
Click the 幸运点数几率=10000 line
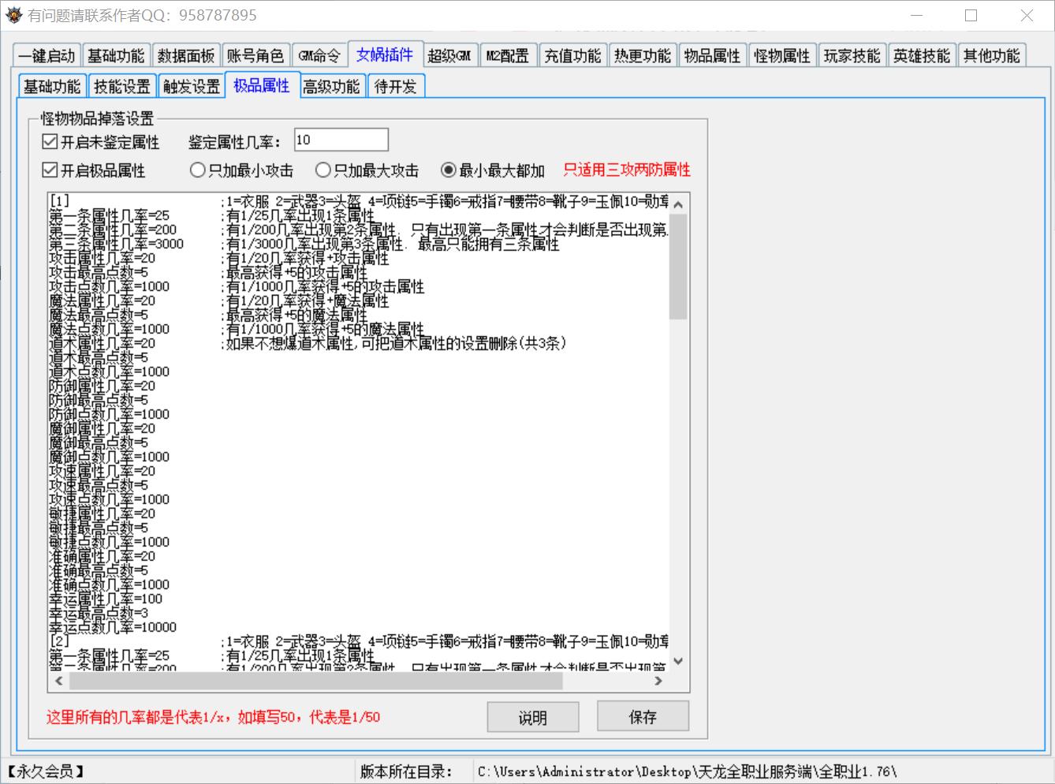click(113, 627)
